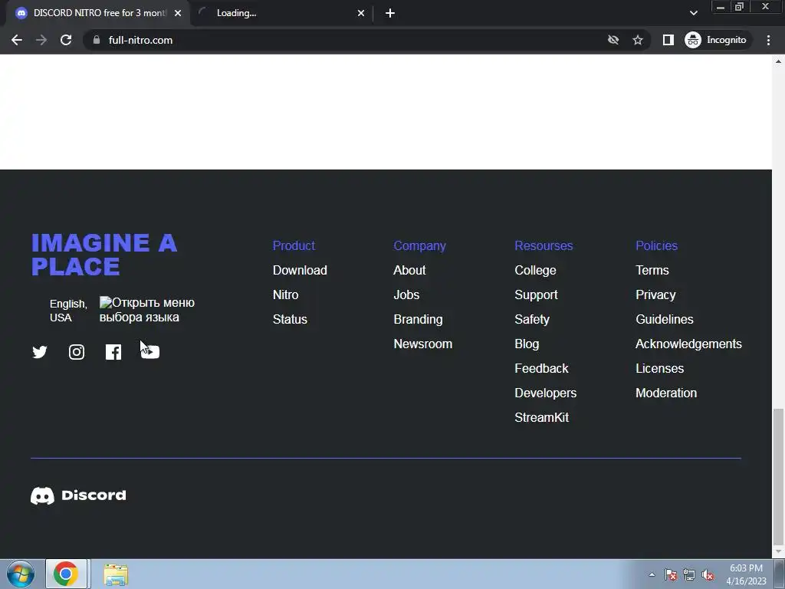The height and width of the screenshot is (589, 785).
Task: Open the Licenses link
Action: (660, 369)
